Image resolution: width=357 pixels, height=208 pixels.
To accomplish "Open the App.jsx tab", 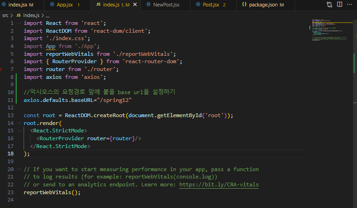I will (x=67, y=5).
